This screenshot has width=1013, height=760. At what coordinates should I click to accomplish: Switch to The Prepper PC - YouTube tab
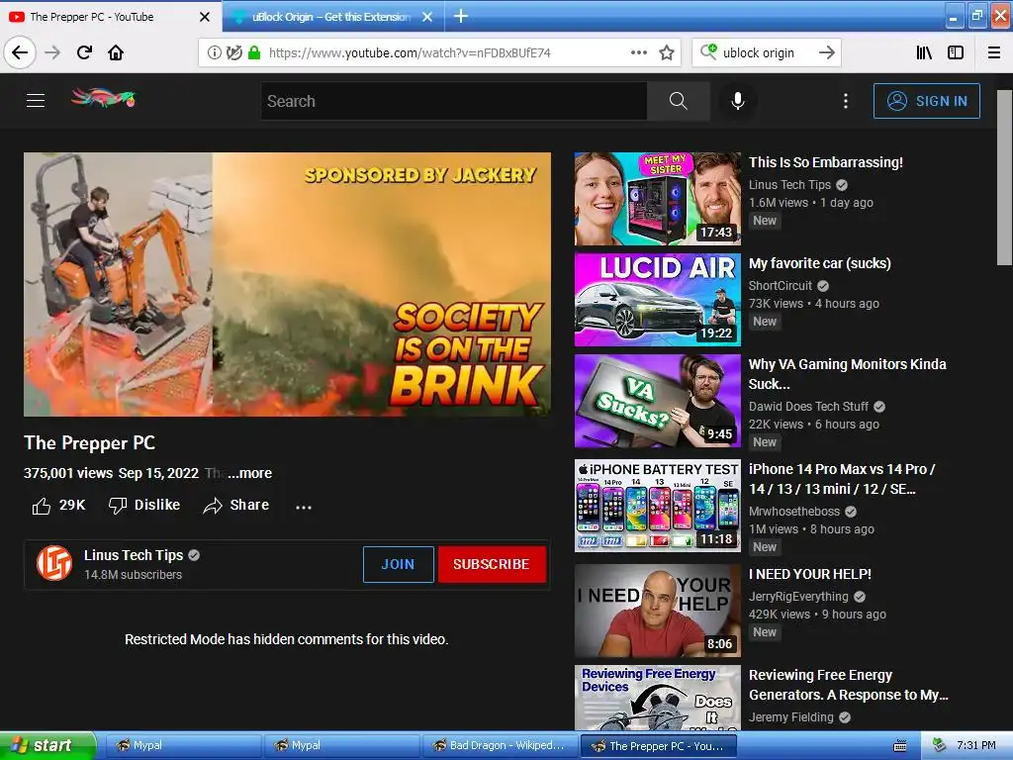click(x=110, y=17)
